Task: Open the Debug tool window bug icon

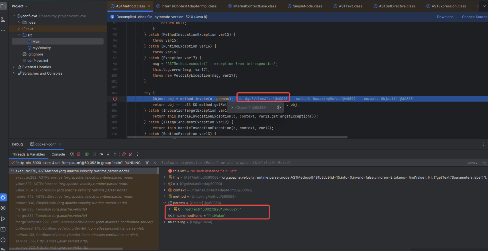Action: tap(3, 197)
